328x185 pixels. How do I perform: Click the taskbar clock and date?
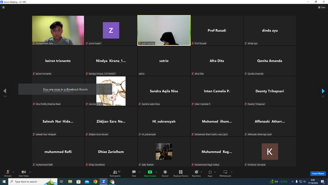pyautogui.click(x=313, y=181)
